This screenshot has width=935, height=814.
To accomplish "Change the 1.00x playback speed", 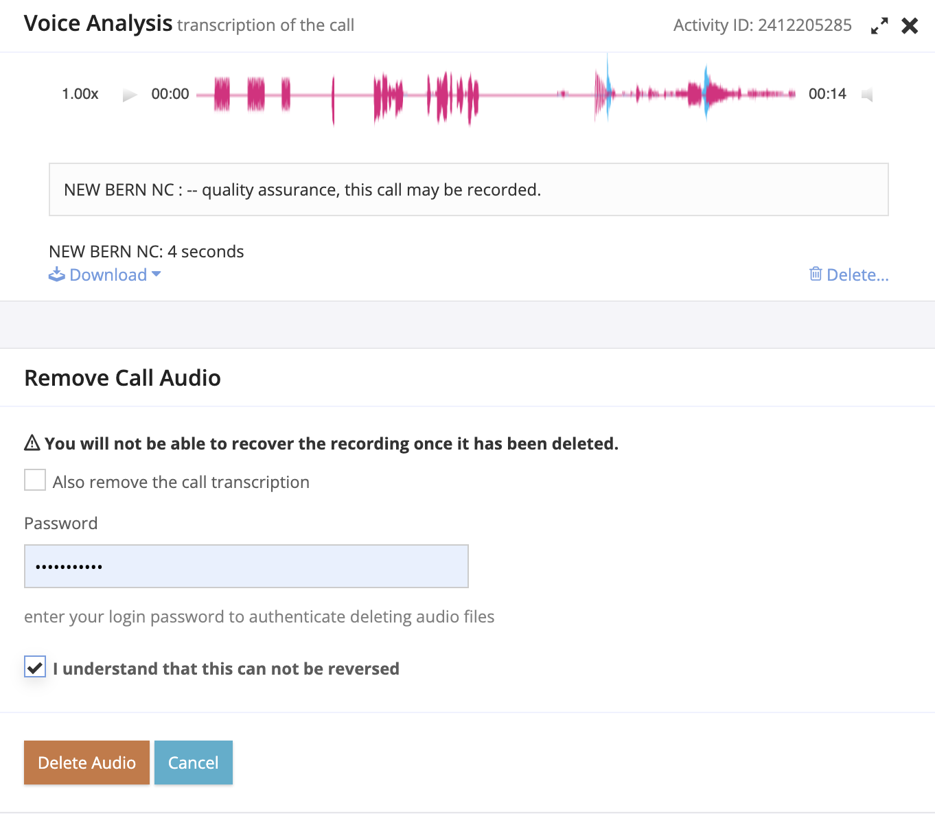I will [80, 94].
